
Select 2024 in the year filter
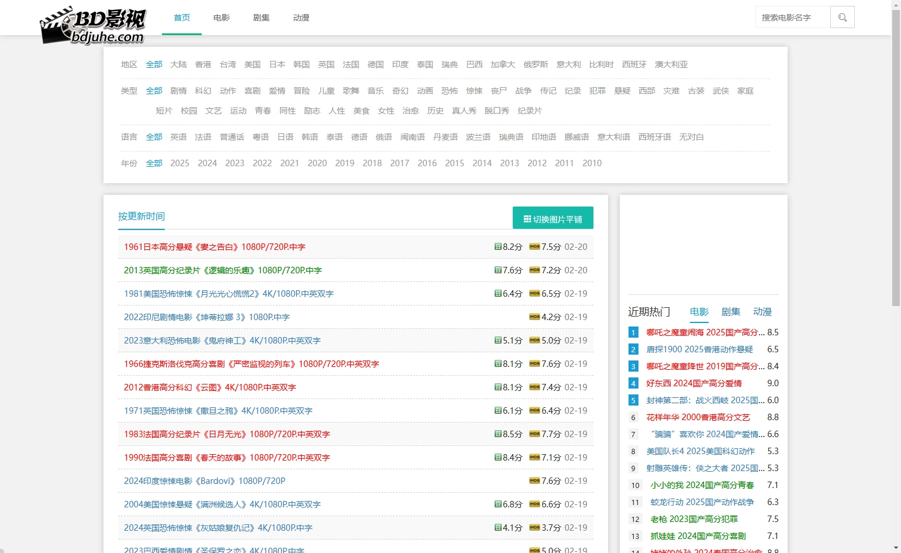pos(207,163)
